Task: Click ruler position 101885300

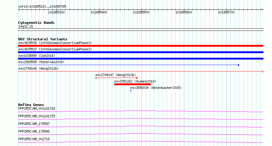Action: point(56,12)
